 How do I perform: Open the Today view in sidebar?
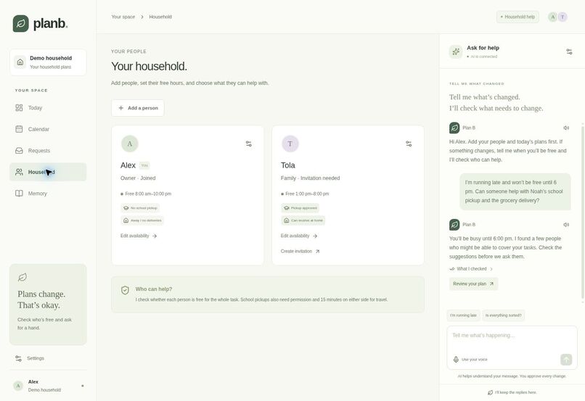pyautogui.click(x=48, y=108)
